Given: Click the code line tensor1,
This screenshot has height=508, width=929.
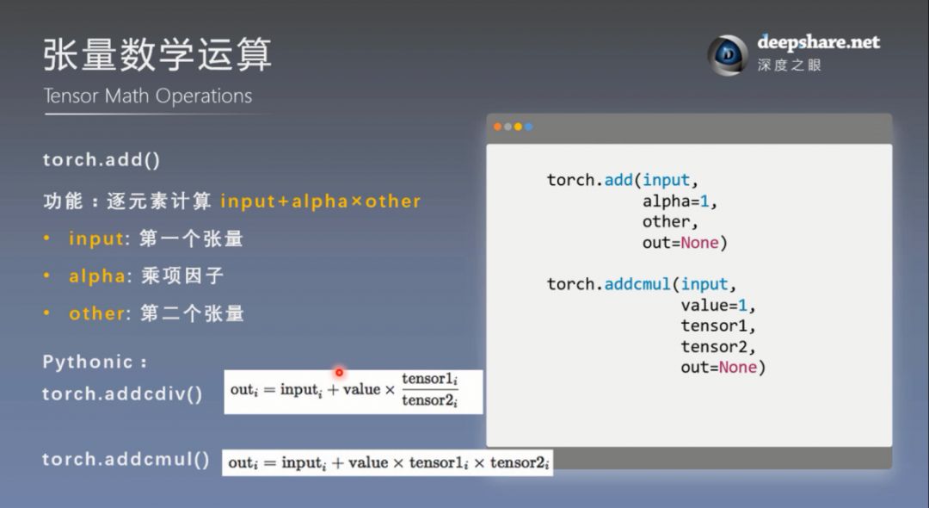Looking at the screenshot, I should point(717,326).
